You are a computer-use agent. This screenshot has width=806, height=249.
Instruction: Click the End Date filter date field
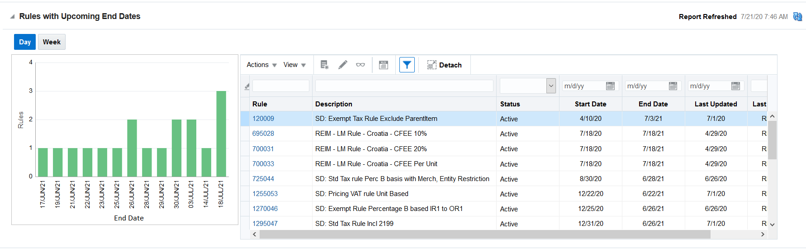(646, 86)
